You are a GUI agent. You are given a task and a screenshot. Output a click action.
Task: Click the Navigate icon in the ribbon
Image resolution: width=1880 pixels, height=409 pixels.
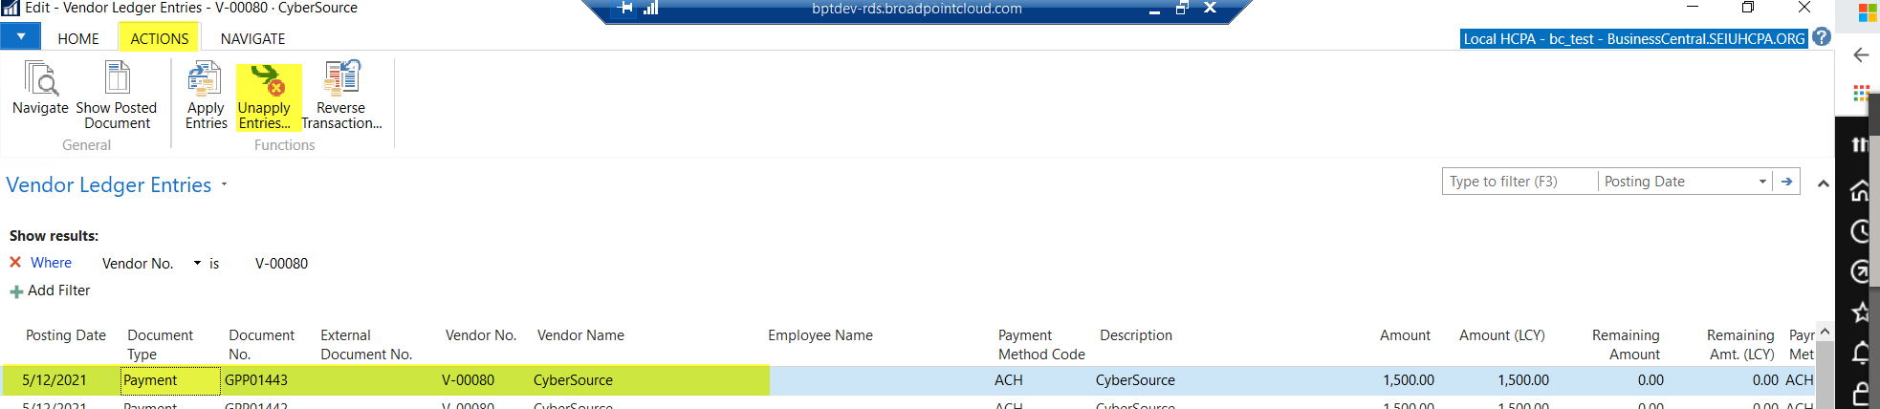tap(41, 79)
